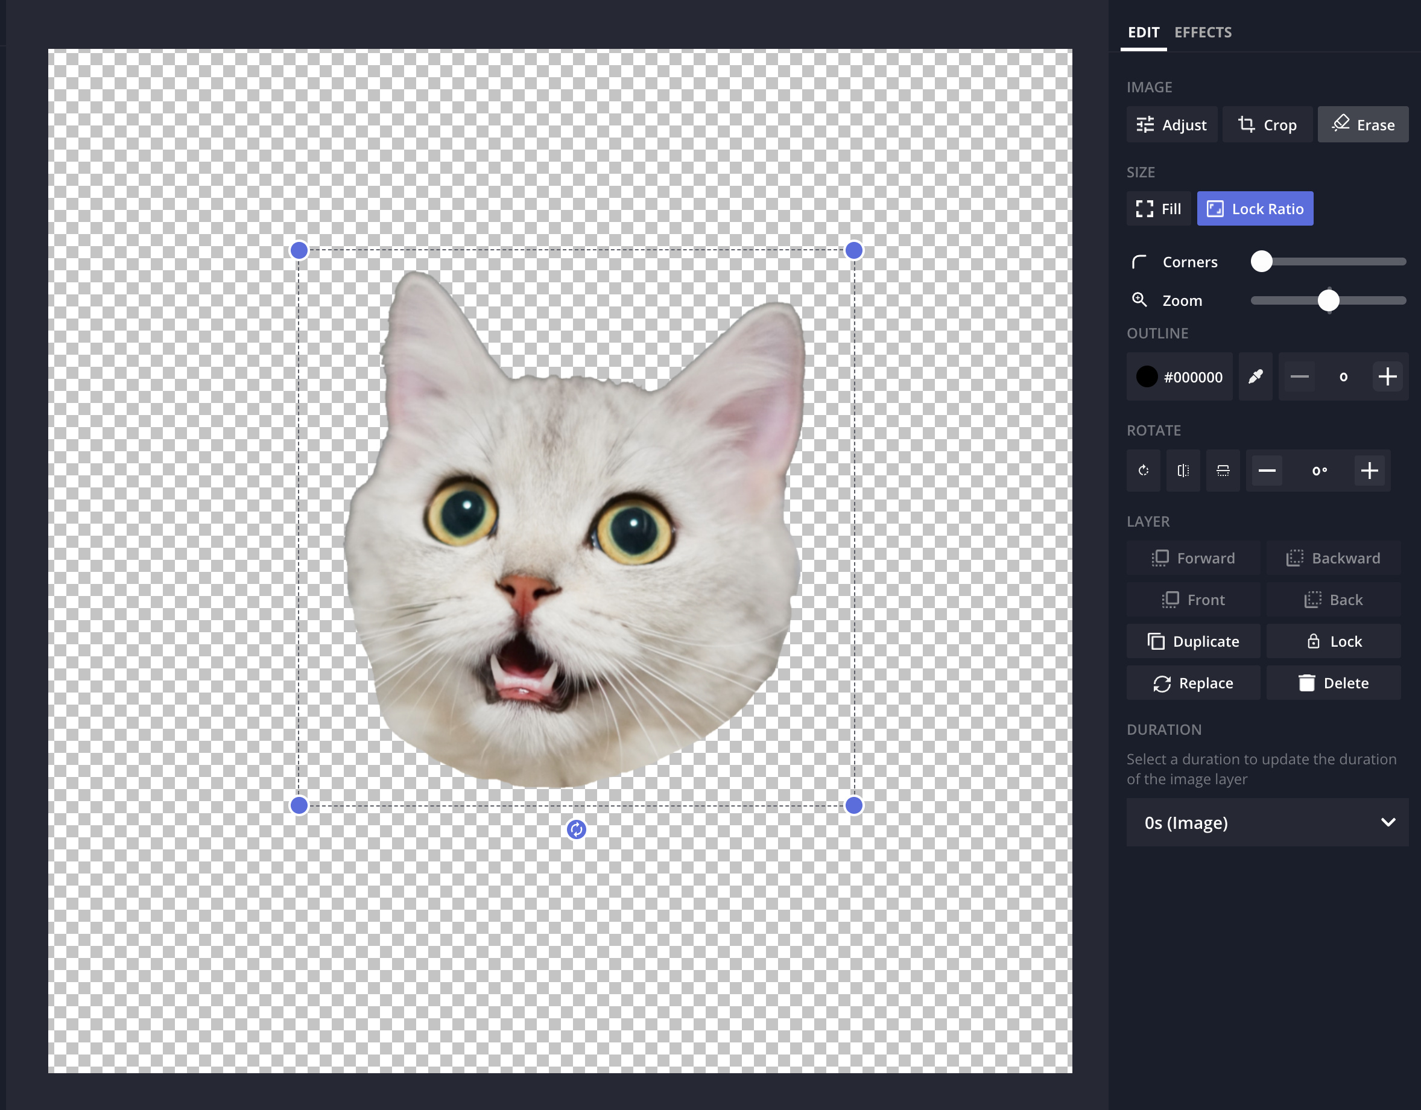This screenshot has width=1421, height=1110.
Task: Lock the image layer
Action: pyautogui.click(x=1334, y=641)
